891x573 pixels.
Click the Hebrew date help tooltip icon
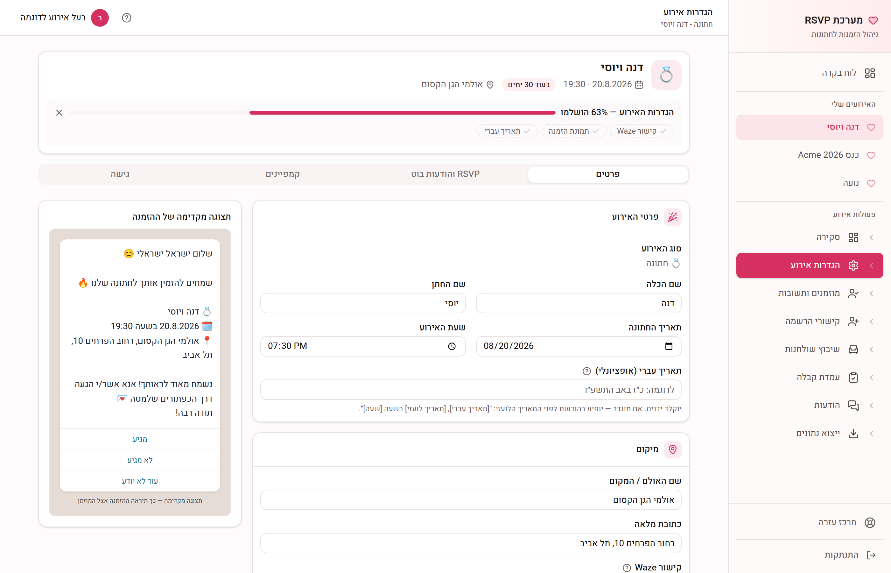(586, 371)
